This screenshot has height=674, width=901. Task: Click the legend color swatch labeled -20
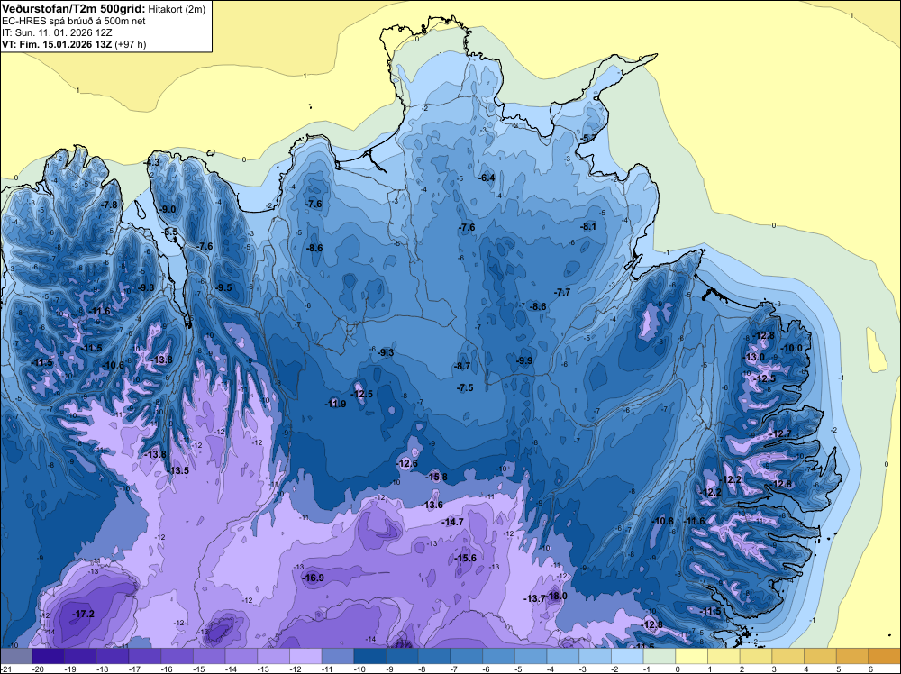pyautogui.click(x=49, y=656)
